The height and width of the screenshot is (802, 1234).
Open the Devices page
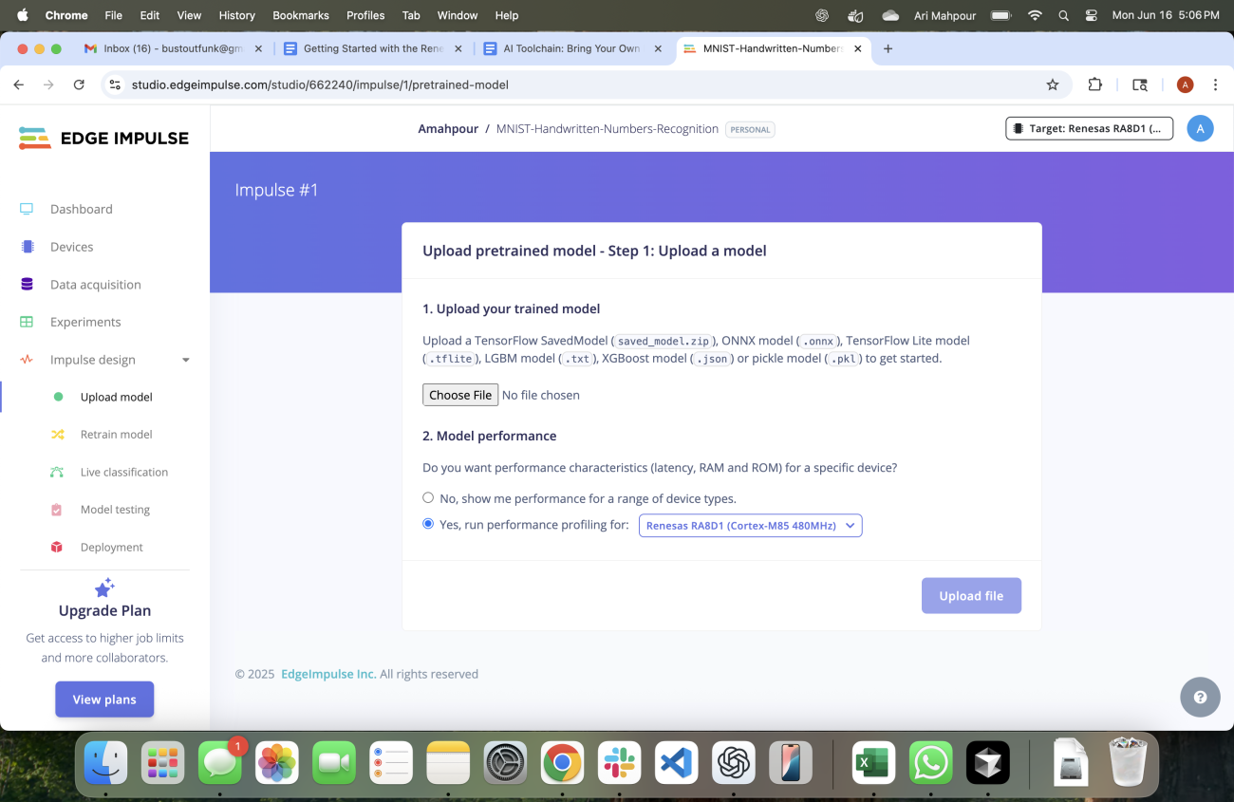[71, 247]
